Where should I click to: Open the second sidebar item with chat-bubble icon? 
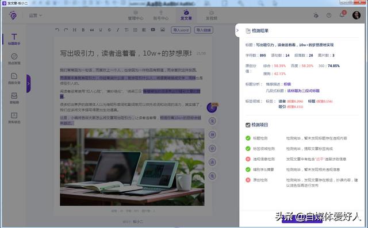pos(14,59)
